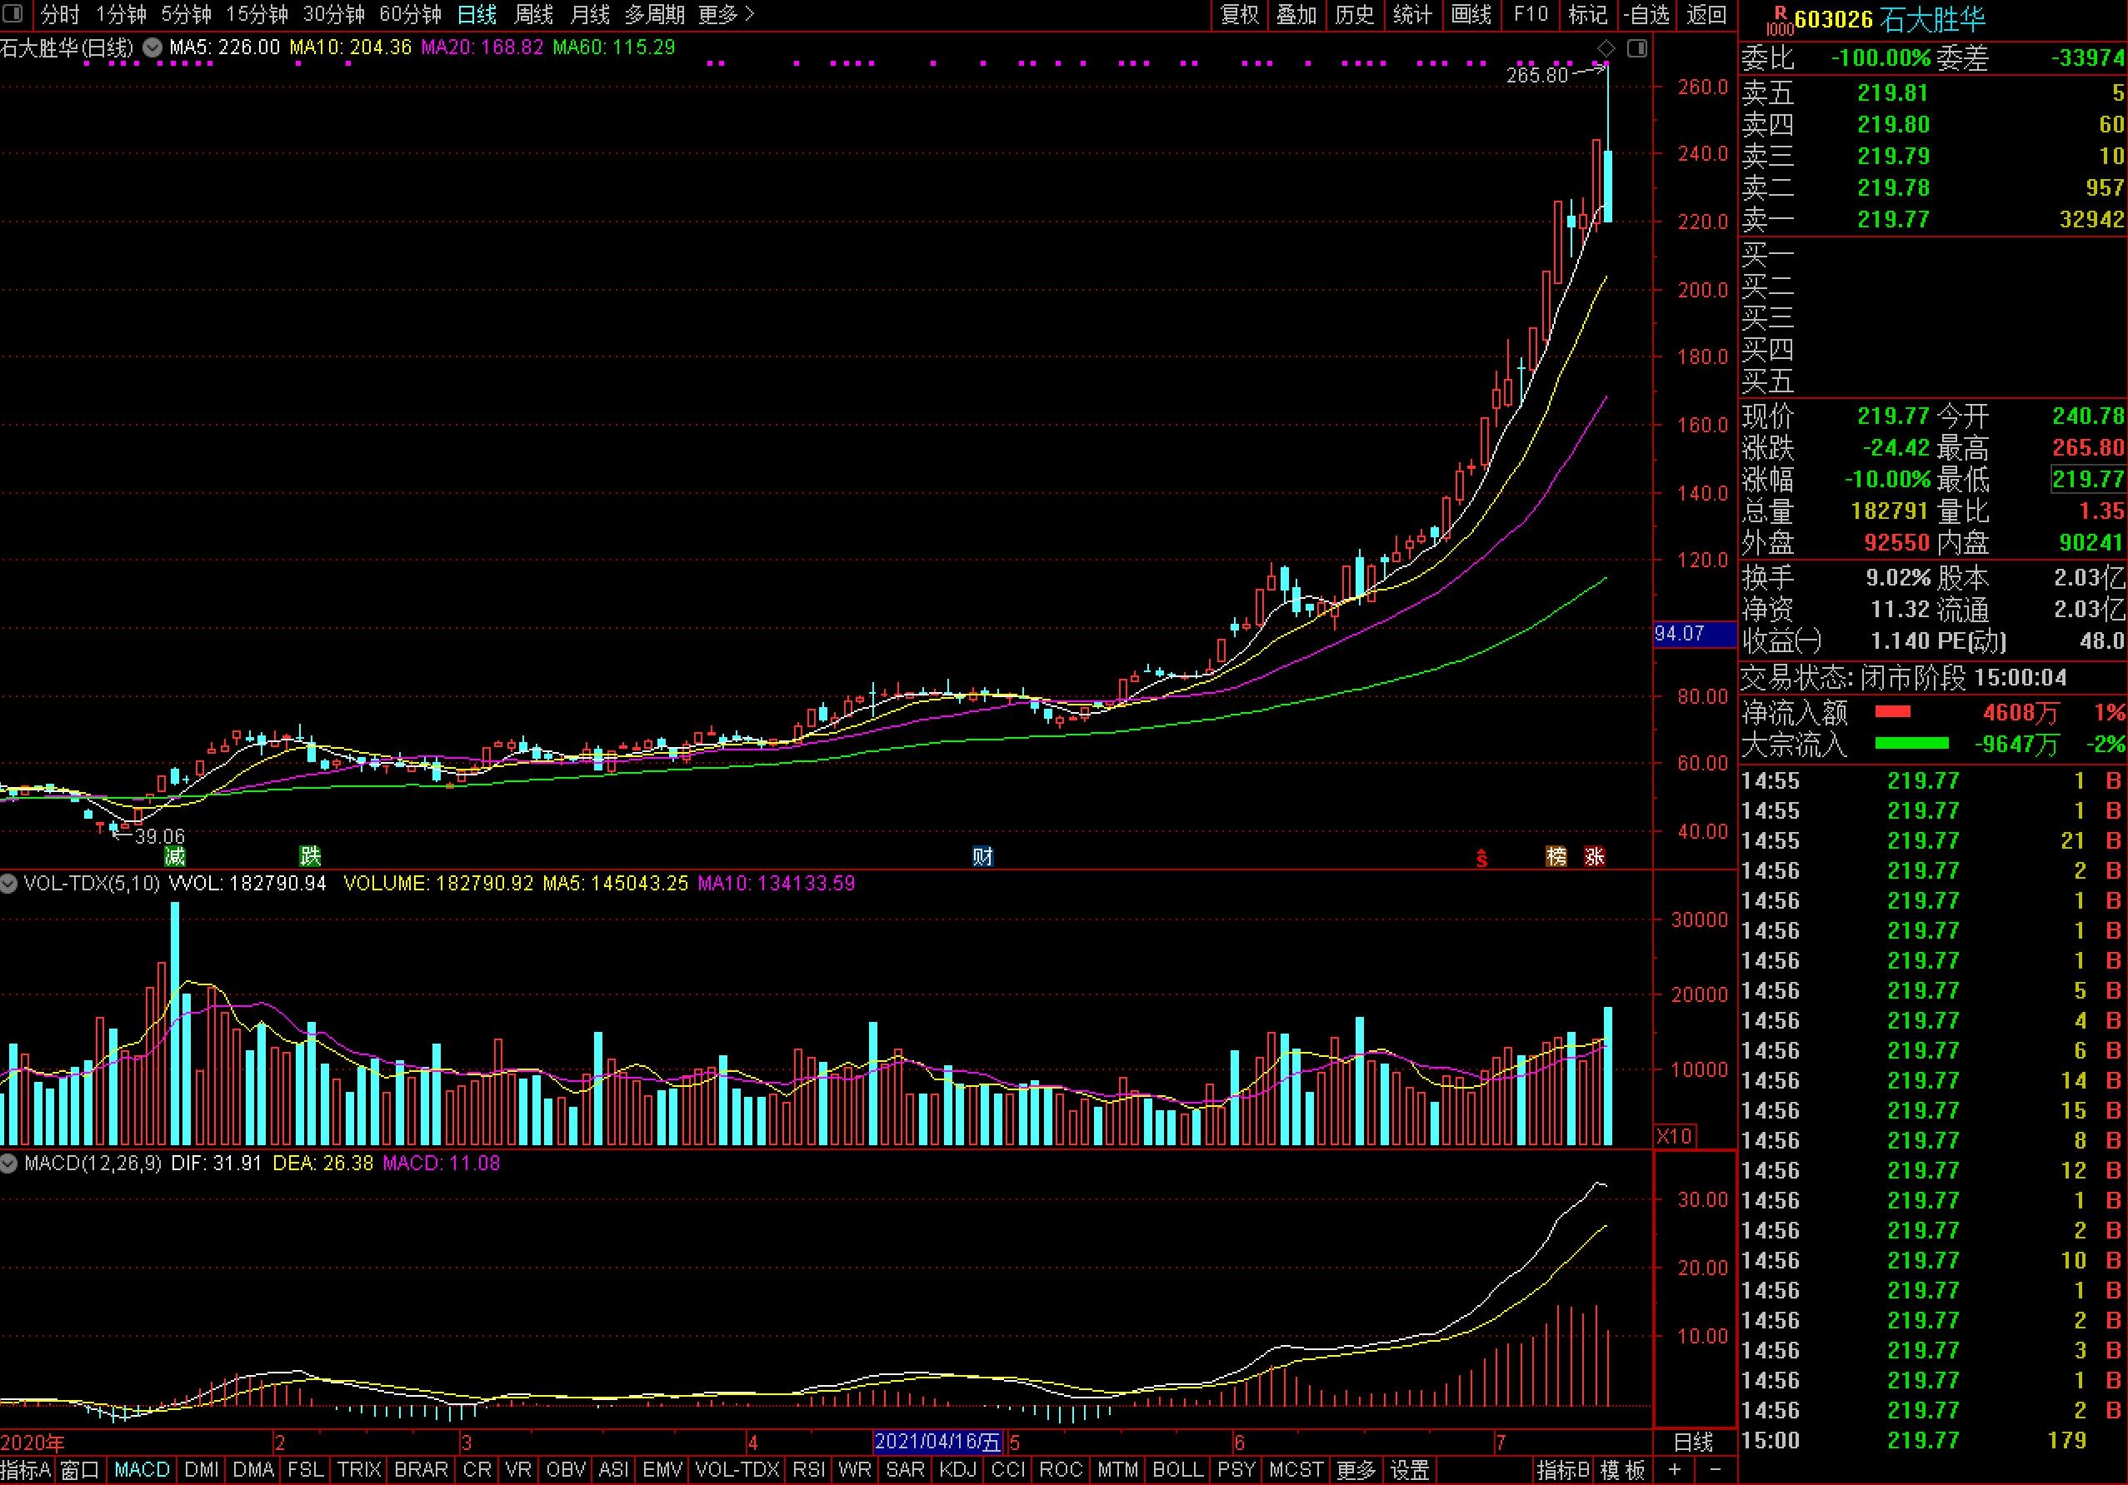Click the 画线 drawing tools button
Image resolution: width=2128 pixels, height=1485 pixels.
tap(1470, 15)
